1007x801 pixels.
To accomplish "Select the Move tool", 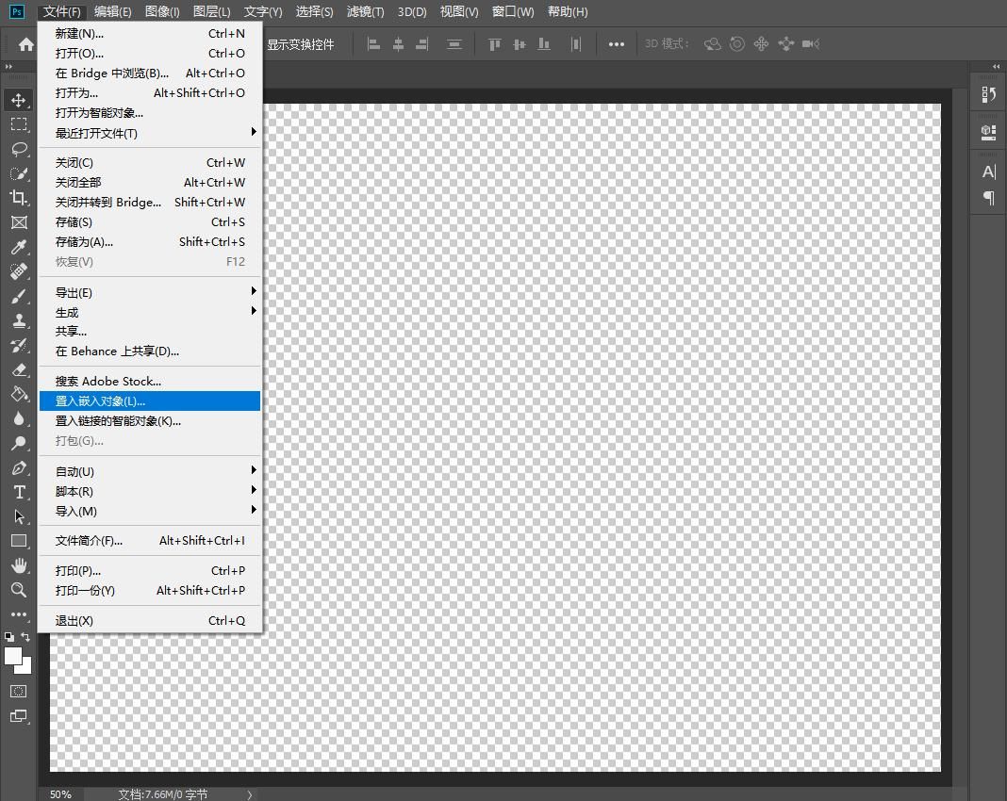I will click(19, 100).
